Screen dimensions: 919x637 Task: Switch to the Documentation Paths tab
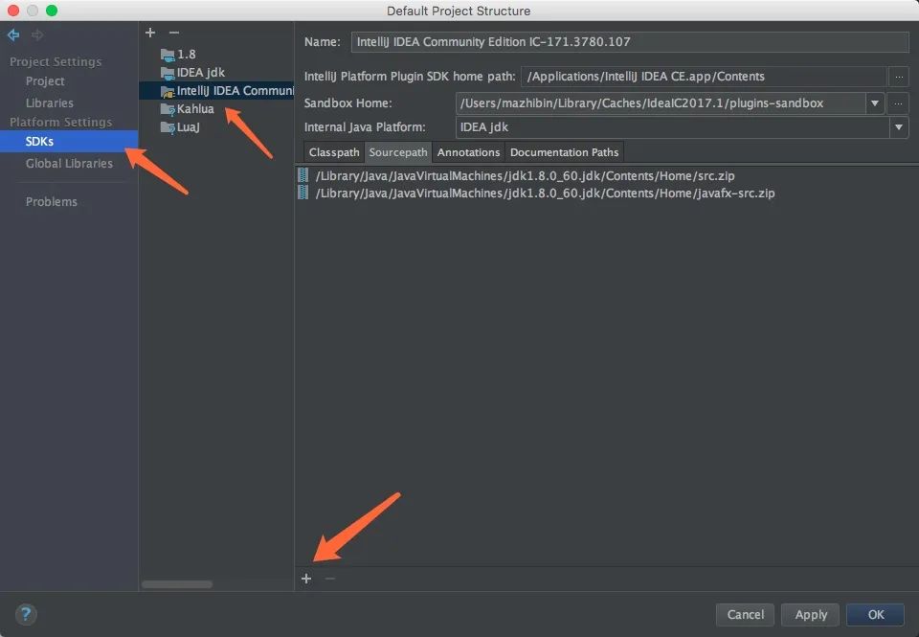[564, 152]
